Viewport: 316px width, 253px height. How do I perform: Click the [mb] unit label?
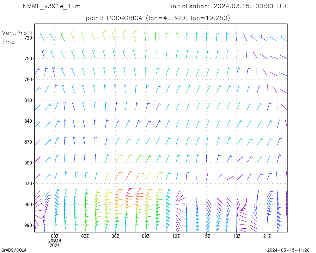point(10,42)
